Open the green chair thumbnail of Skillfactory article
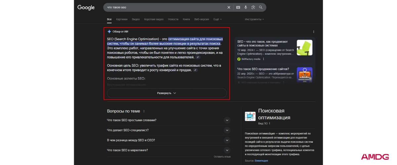The image size is (397, 165). point(304,48)
